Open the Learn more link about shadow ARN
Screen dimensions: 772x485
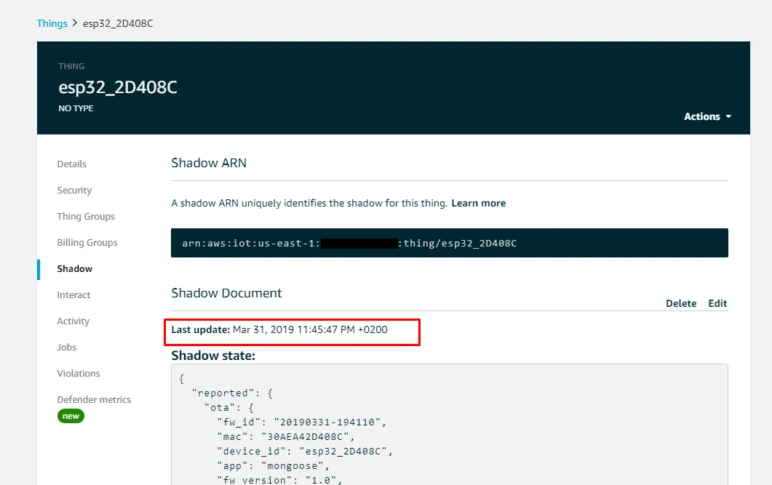coord(478,203)
